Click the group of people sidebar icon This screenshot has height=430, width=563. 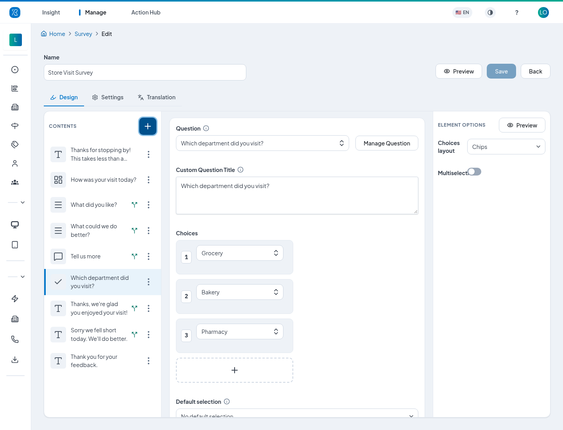[15, 182]
